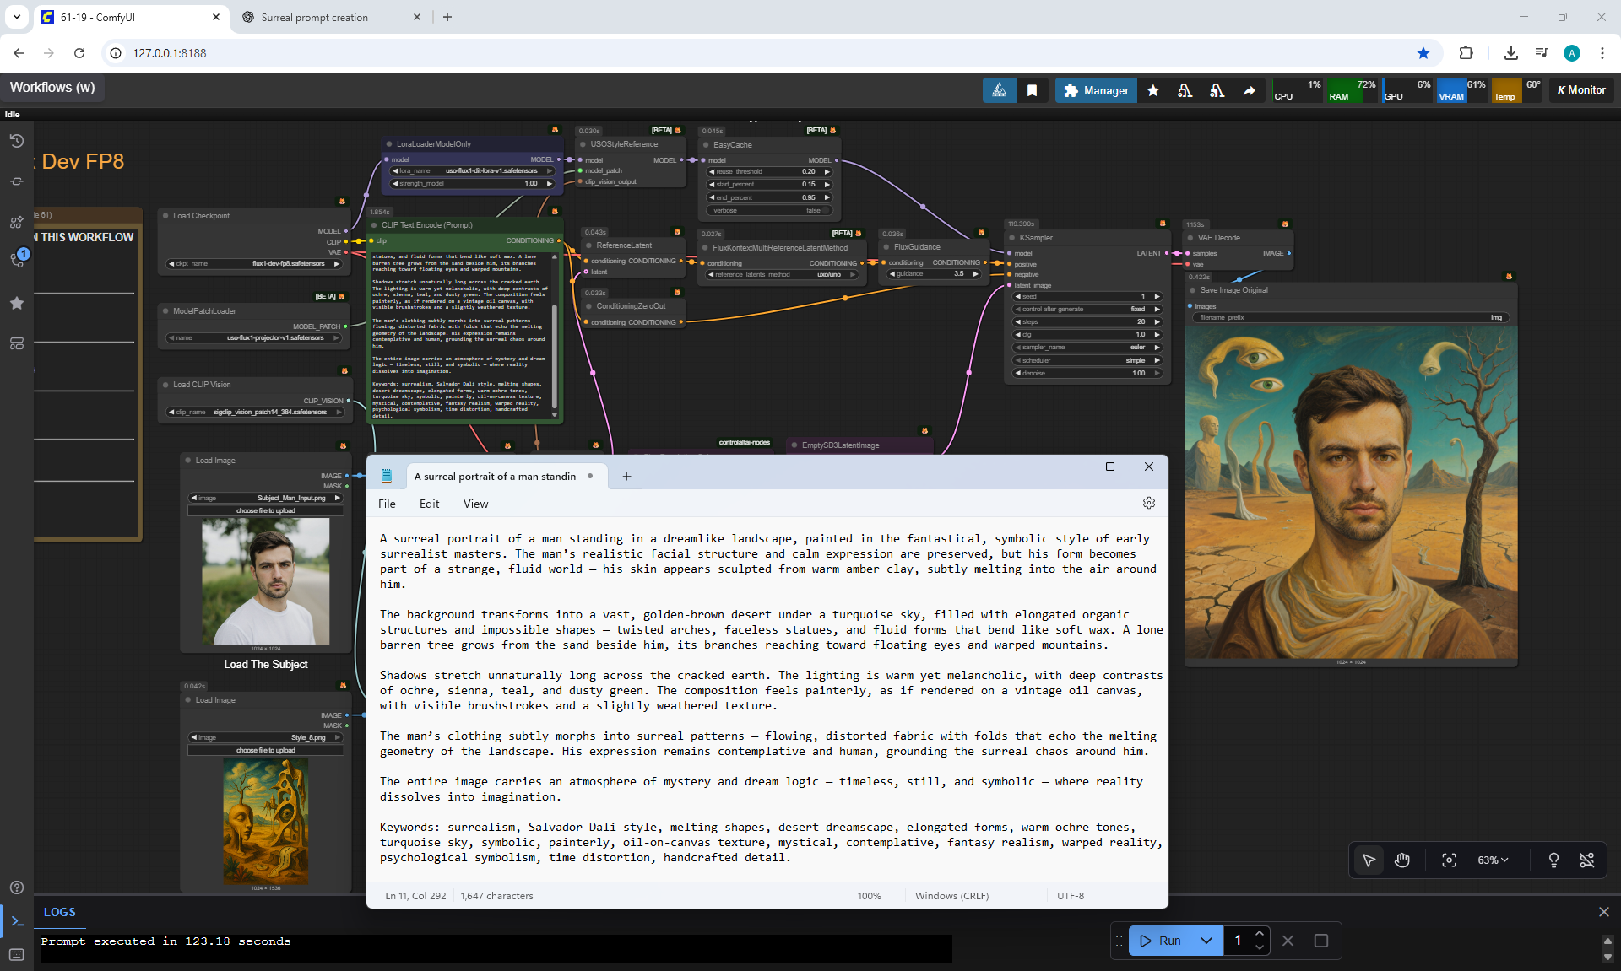Screen dimensions: 1621x971
Task: Select the hand pan tool
Action: pos(1402,860)
